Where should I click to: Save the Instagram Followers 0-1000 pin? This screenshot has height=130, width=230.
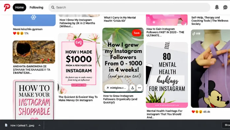coord(137,33)
